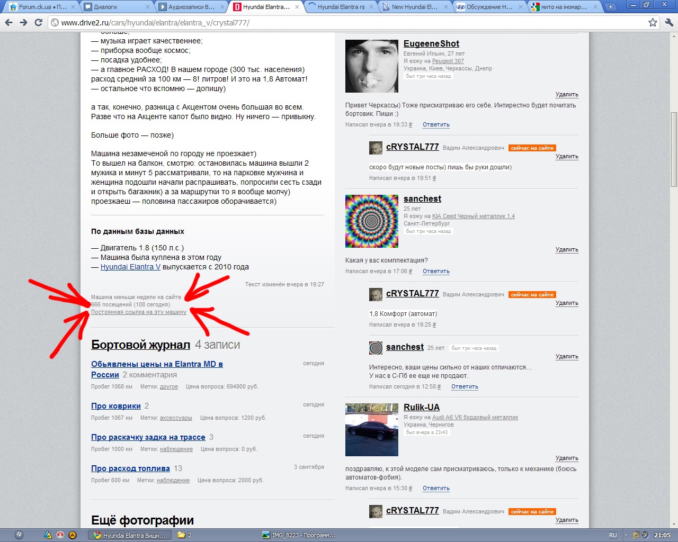This screenshot has height=542, width=678.
Task: Launch Google Drive from the quick launch bar
Action: pos(48,535)
